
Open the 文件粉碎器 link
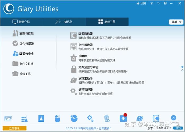(x=86, y=45)
